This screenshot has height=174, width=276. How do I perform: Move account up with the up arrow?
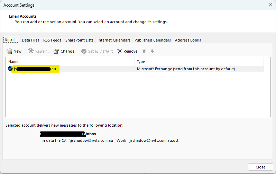coord(144,51)
